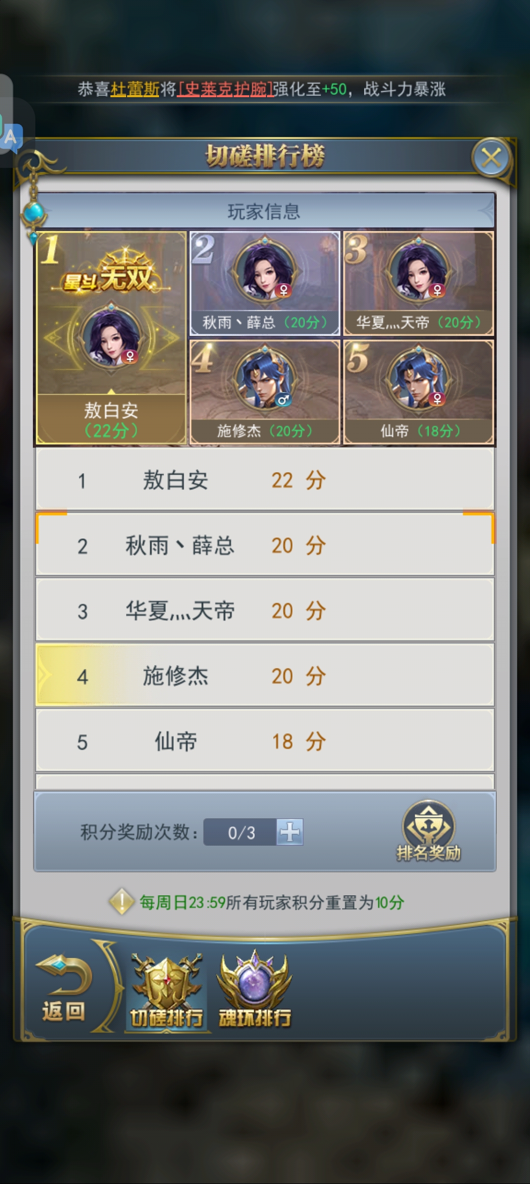Viewport: 530px width, 1184px height.
Task: Click list row 1 敖白安 22分
Action: point(265,480)
